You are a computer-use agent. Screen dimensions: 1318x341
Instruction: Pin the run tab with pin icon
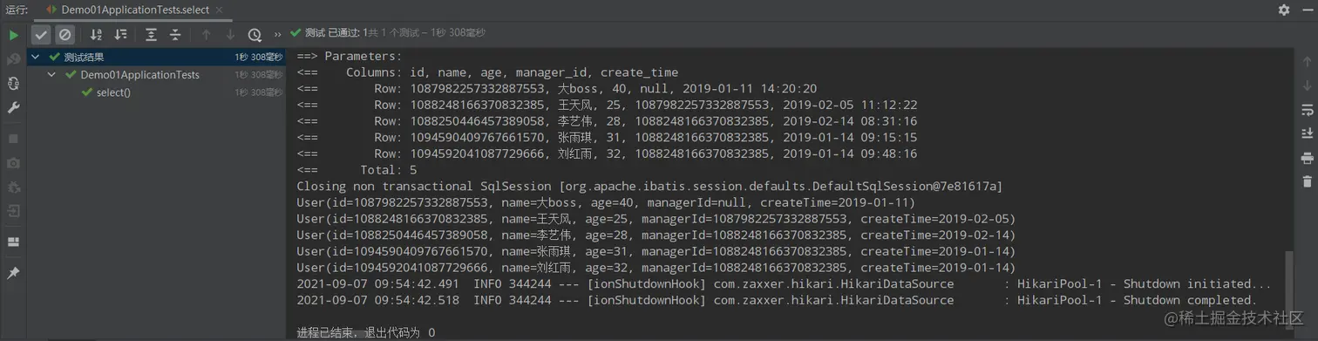pyautogui.click(x=14, y=273)
